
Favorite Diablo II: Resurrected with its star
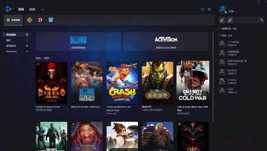tap(38, 64)
